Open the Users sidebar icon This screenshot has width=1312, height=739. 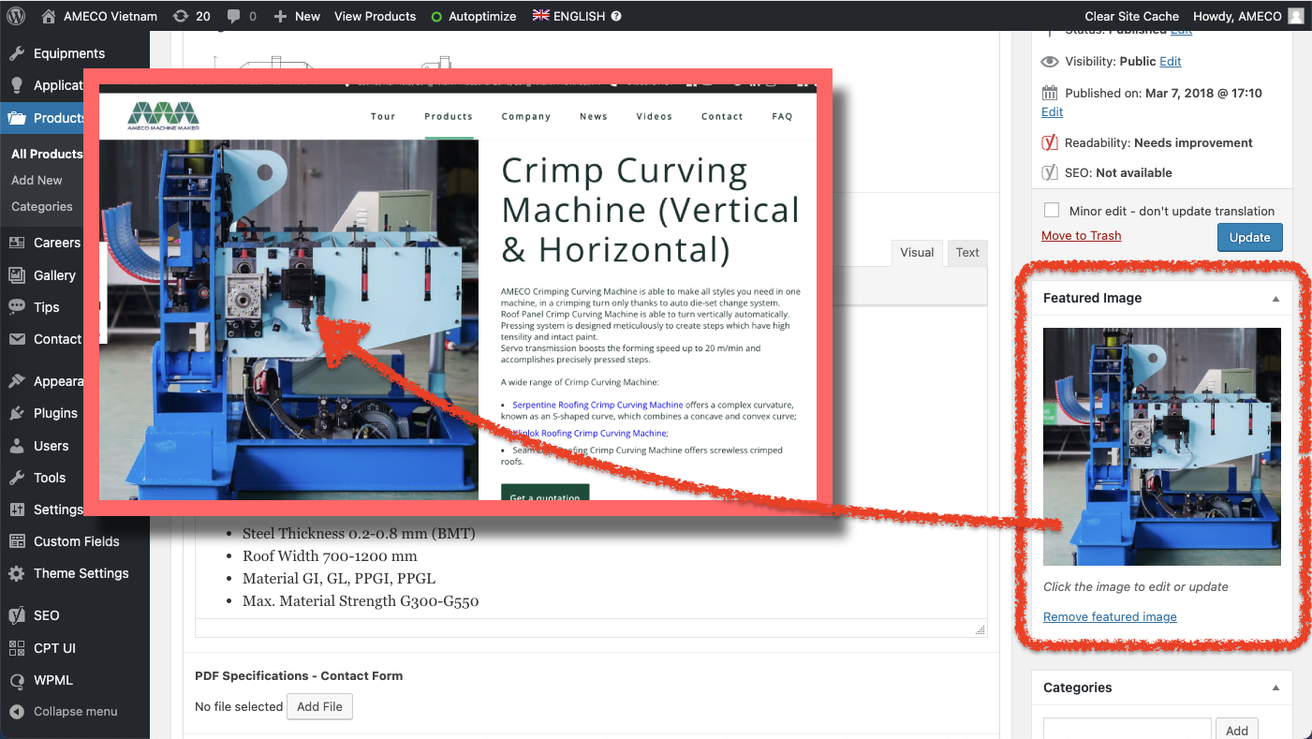(17, 446)
